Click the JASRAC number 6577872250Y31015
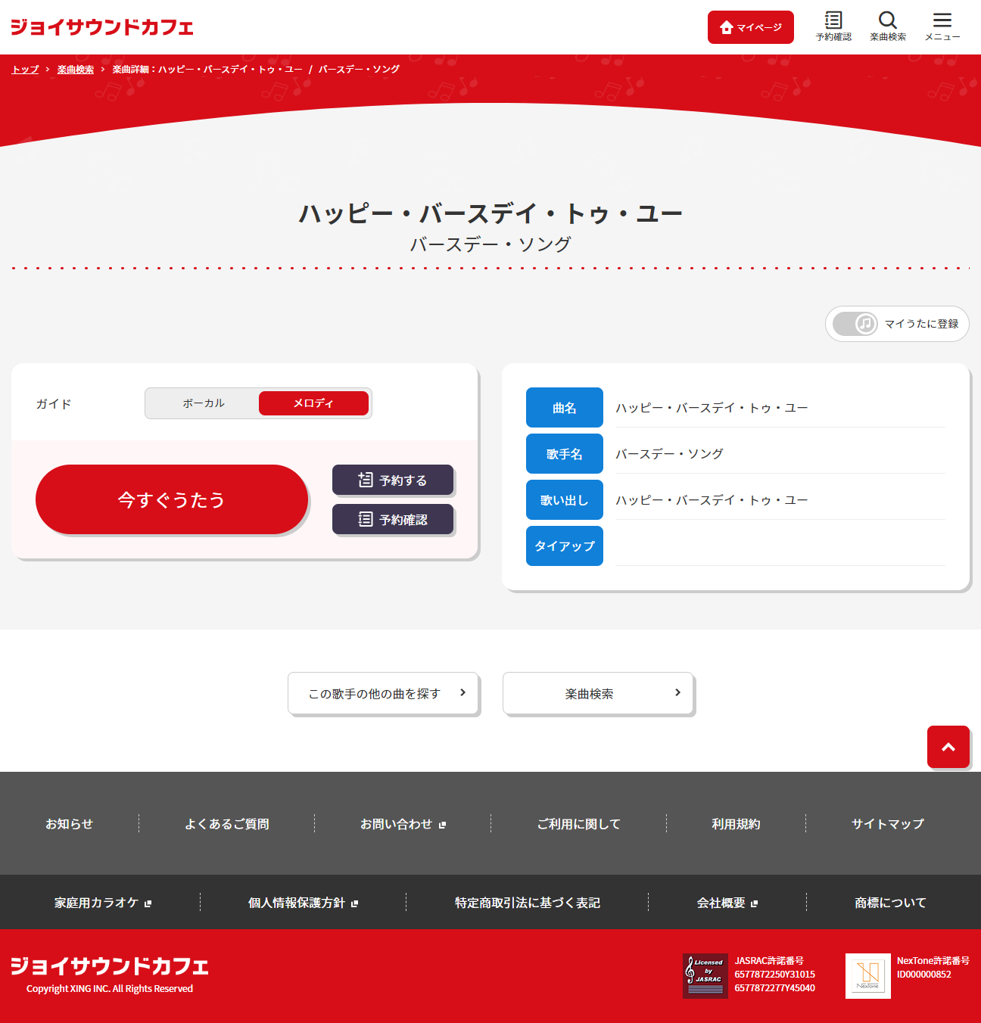981x1023 pixels. click(774, 975)
